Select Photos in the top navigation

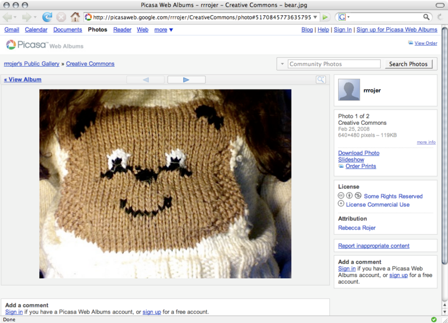(x=97, y=30)
